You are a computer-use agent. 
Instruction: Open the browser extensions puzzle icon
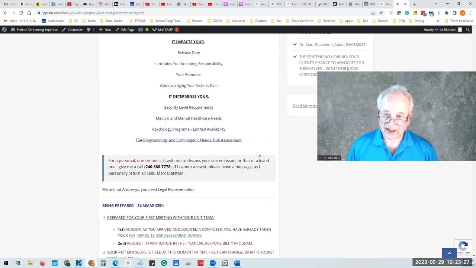[447, 13]
